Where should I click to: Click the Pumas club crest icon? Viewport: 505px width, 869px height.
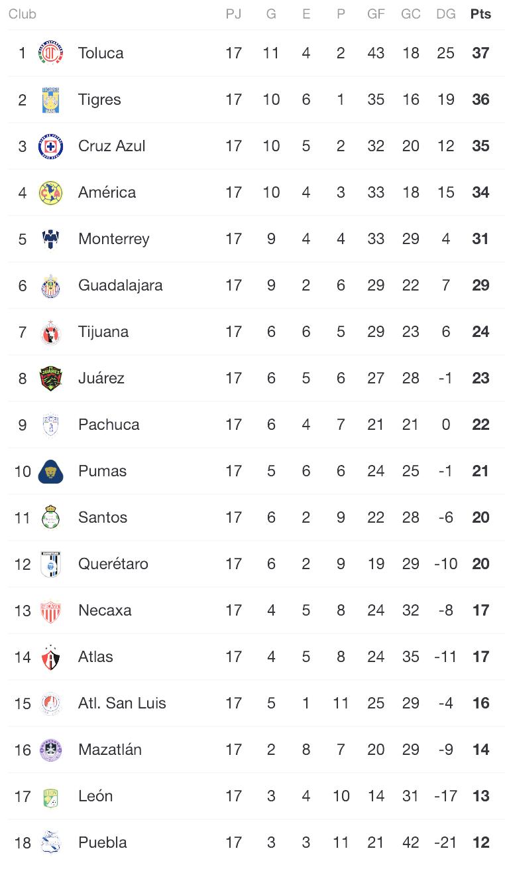coord(51,471)
